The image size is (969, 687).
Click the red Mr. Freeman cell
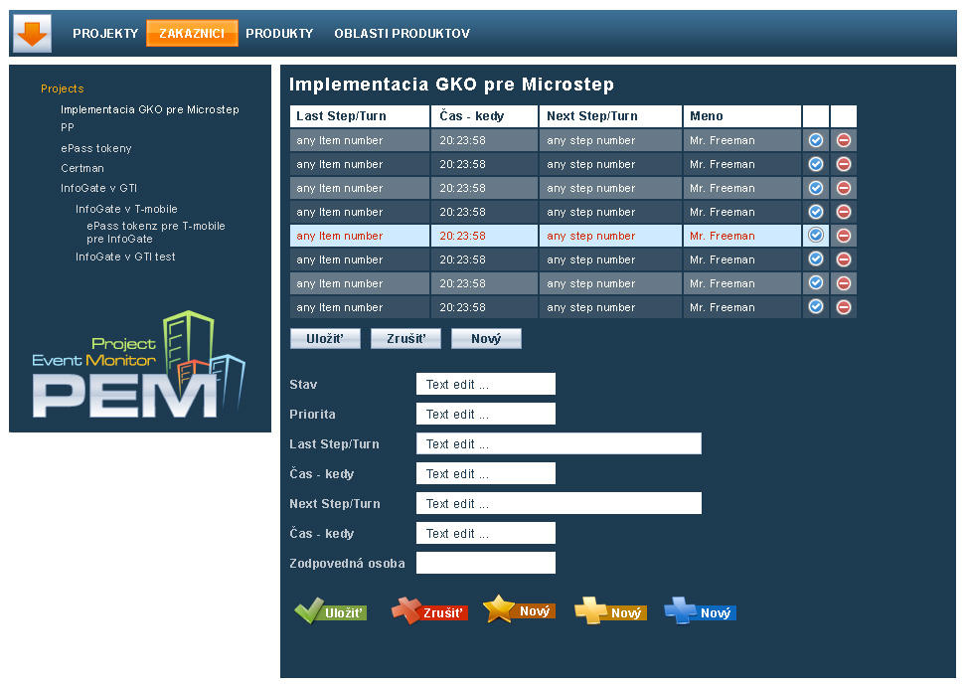point(742,236)
